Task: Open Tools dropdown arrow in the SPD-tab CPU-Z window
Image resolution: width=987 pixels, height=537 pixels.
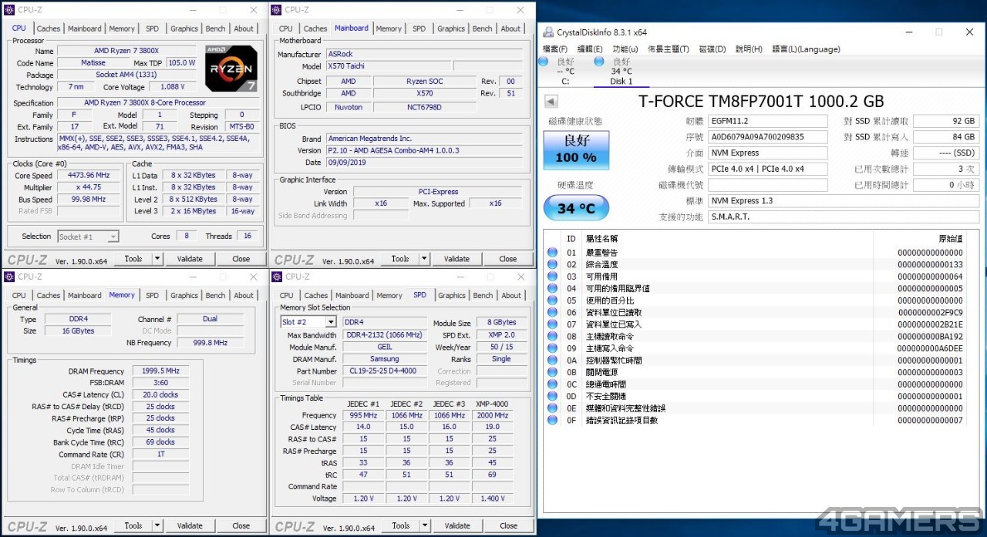Action: 425,525
